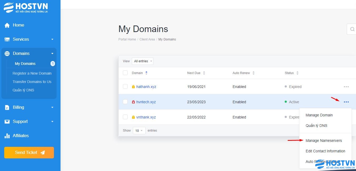Go to Portal Home breadcrumb

[x=127, y=39]
